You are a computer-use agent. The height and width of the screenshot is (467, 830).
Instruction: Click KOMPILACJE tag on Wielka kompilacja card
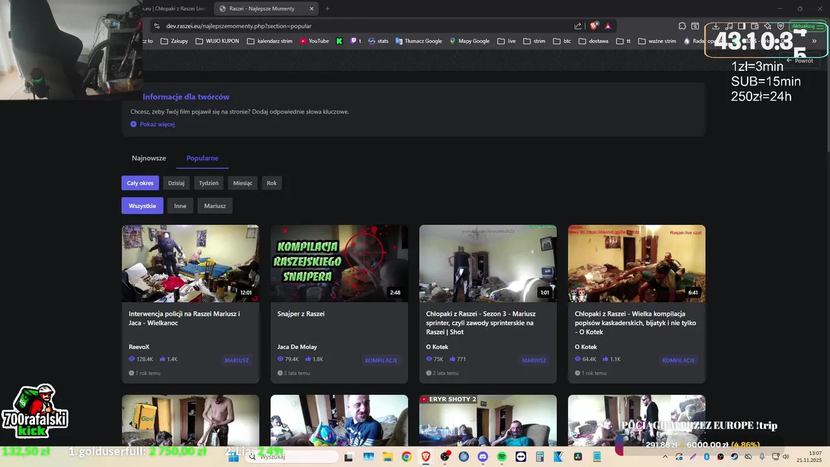[x=679, y=360]
